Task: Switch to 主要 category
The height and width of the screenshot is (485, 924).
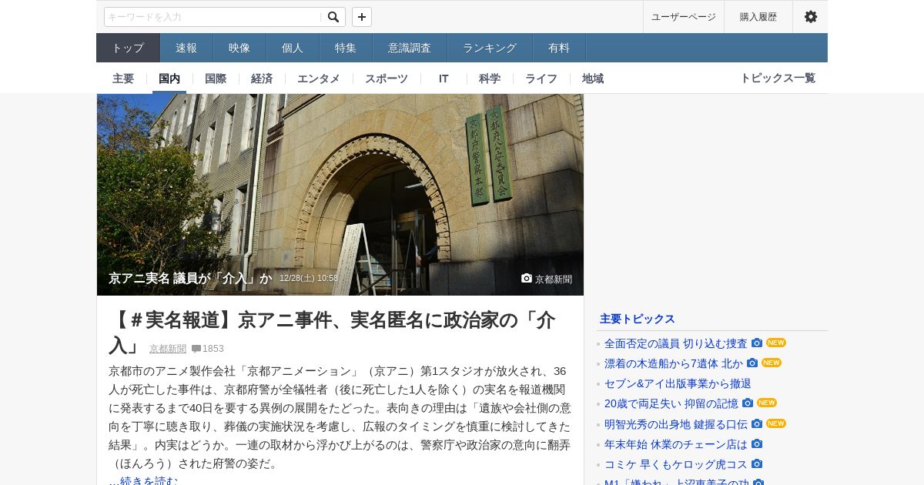Action: point(123,79)
